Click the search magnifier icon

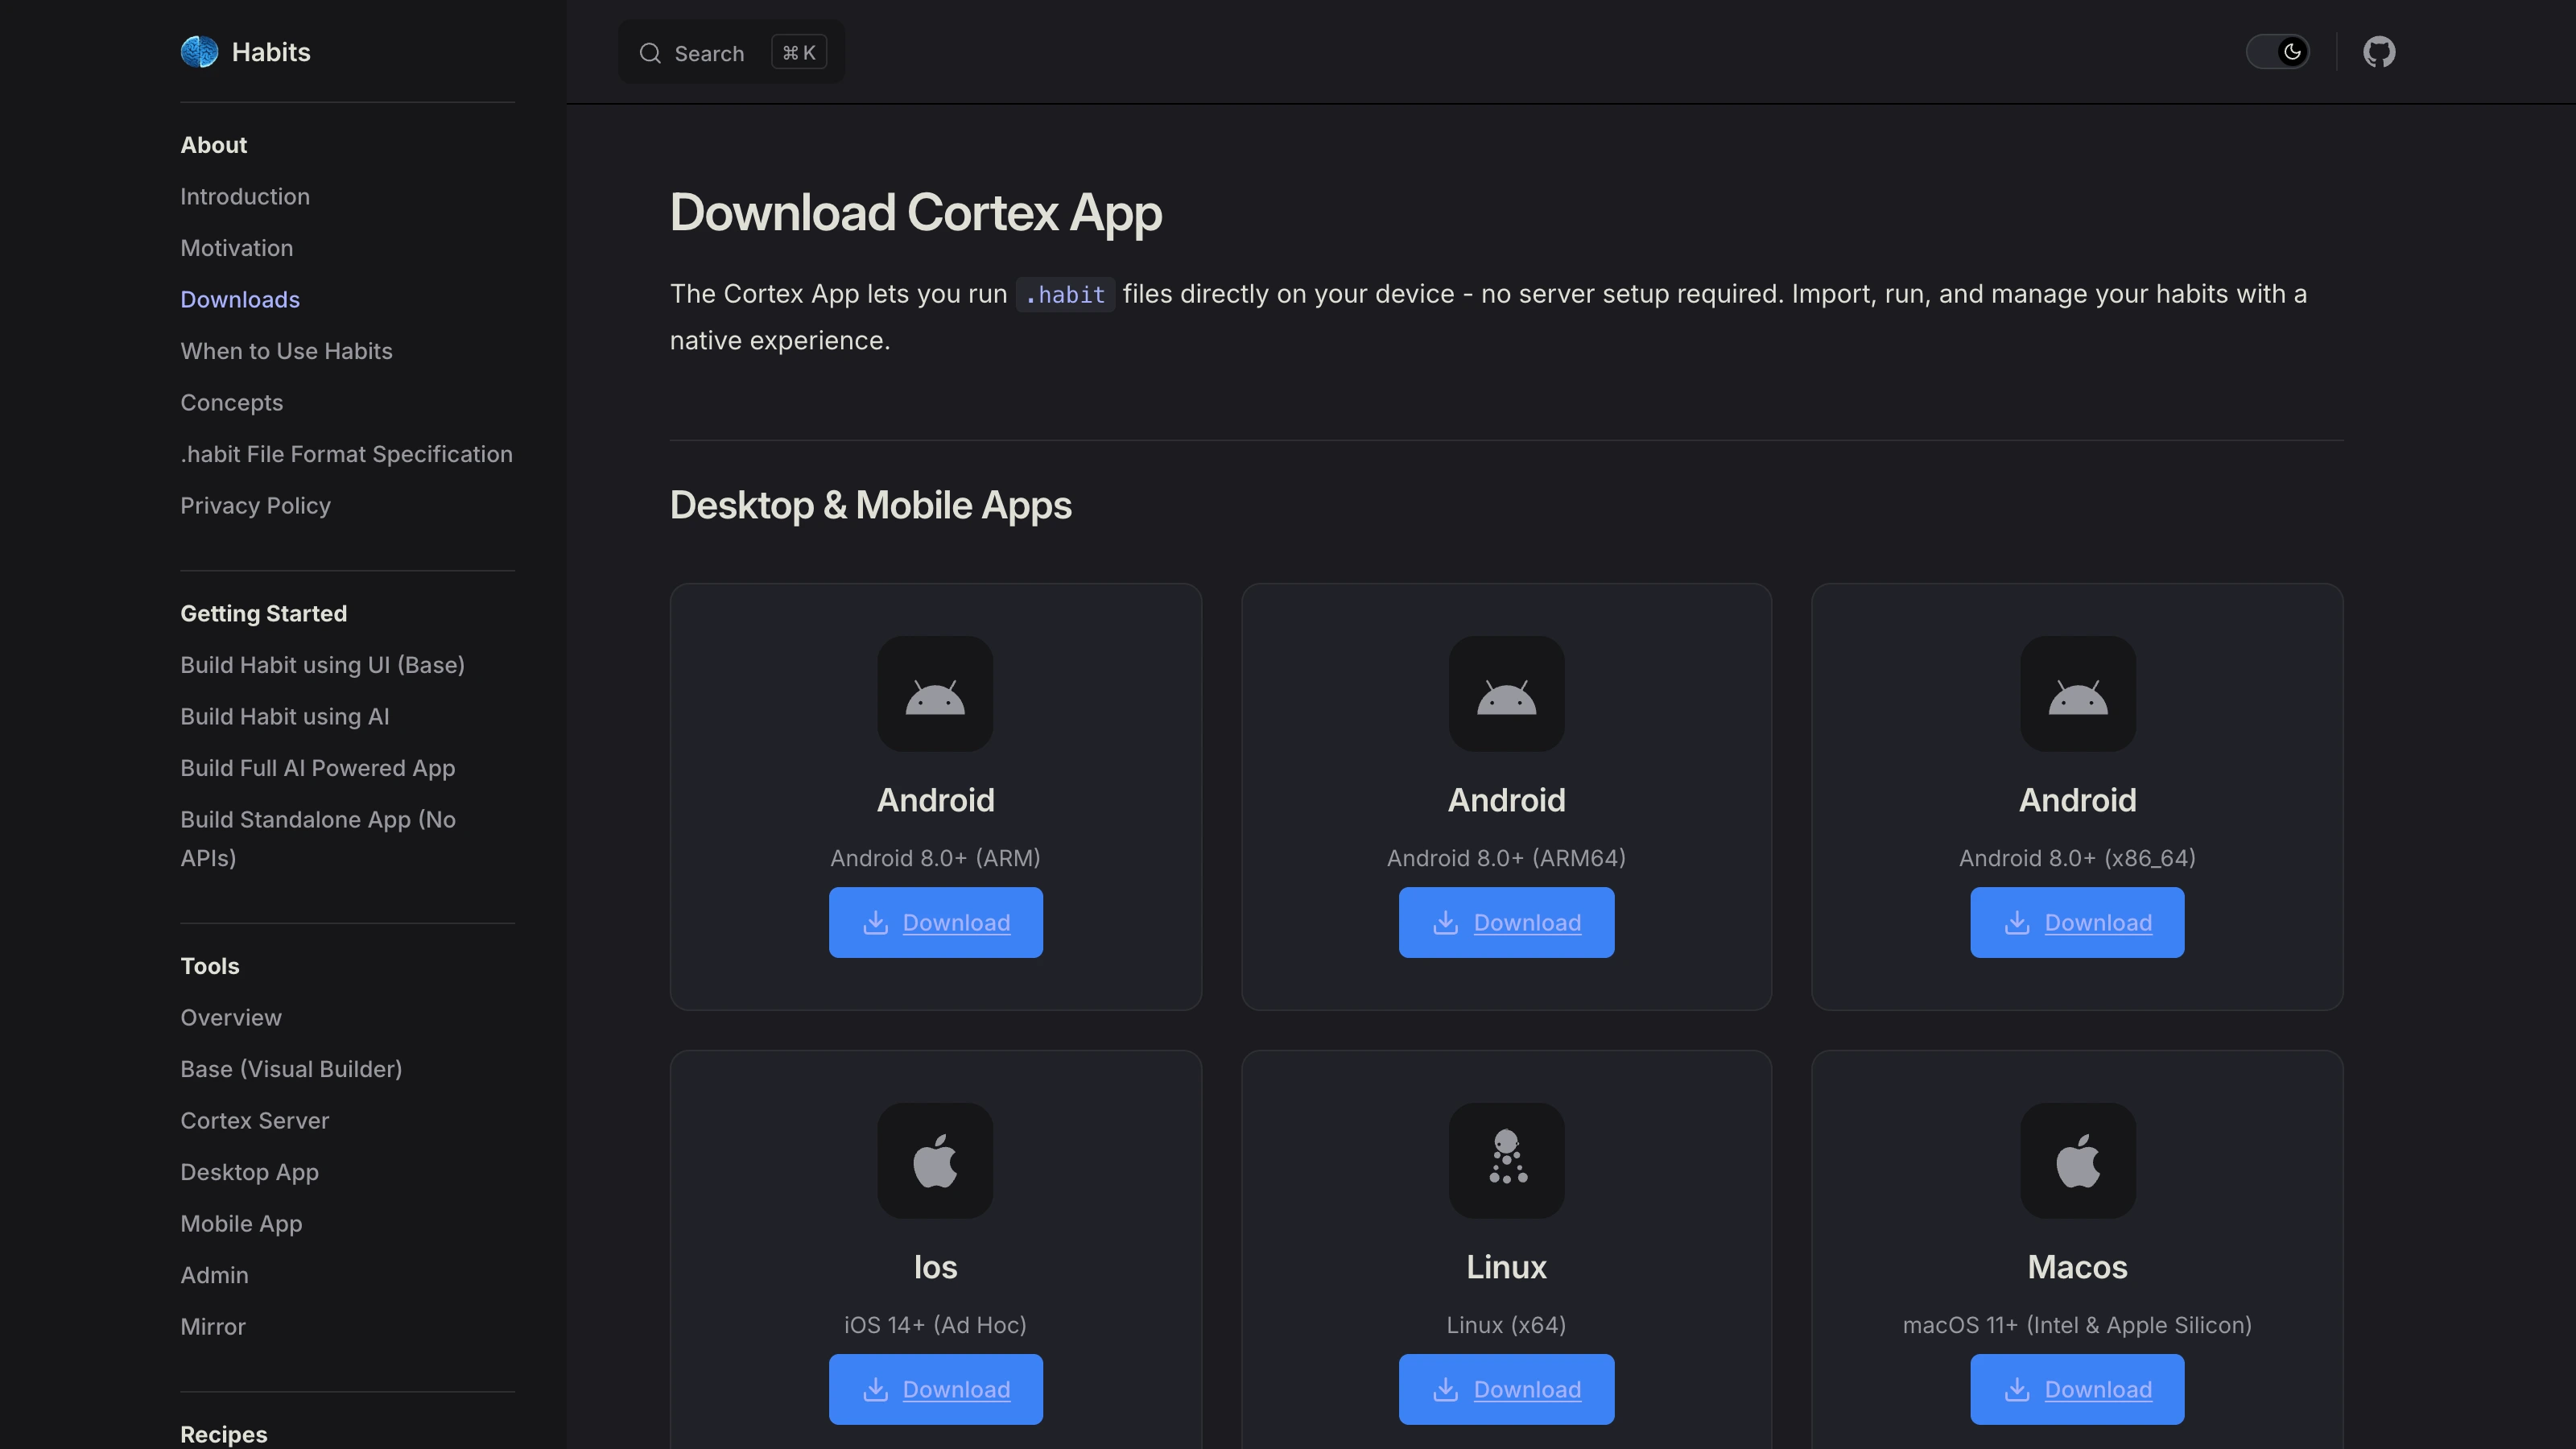pyautogui.click(x=650, y=53)
